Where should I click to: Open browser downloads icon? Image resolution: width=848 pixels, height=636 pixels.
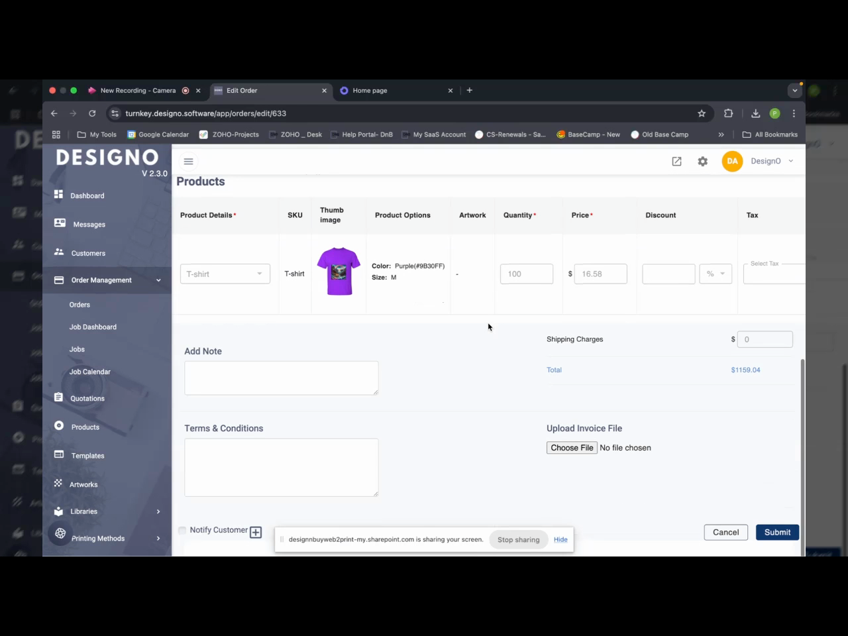(x=755, y=113)
